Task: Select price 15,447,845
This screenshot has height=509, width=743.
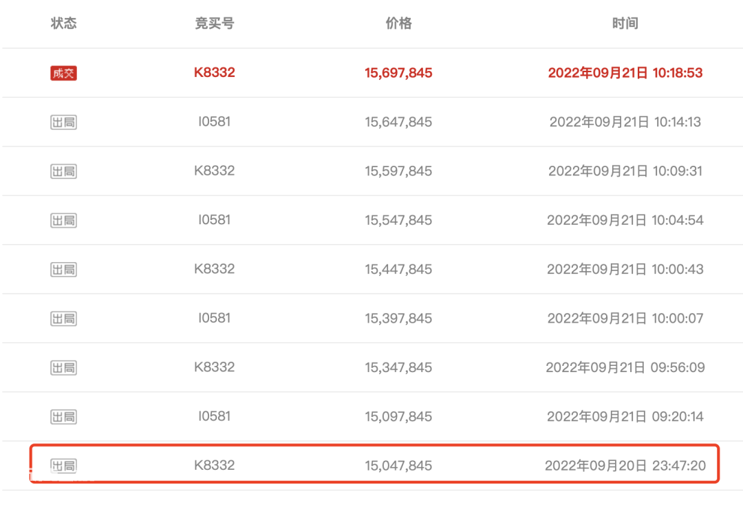Action: (x=398, y=270)
